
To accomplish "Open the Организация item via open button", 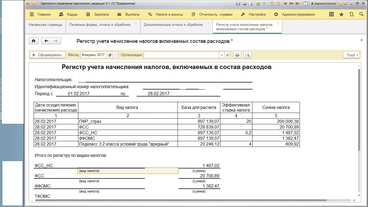I will click(x=228, y=55).
